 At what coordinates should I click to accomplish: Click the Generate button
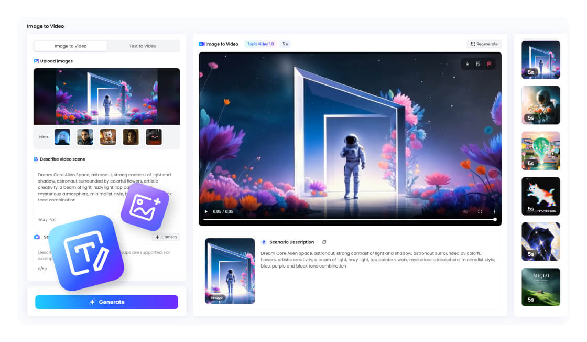click(x=106, y=302)
